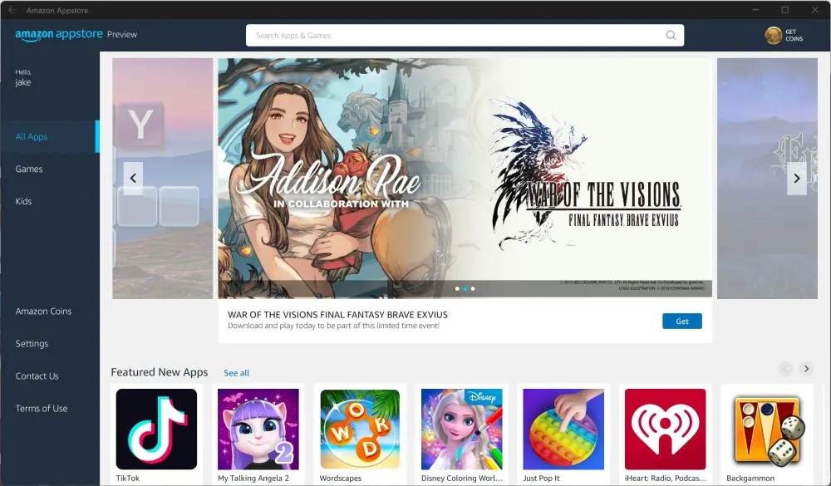831x486 pixels.
Task: Click the Wordscapes name label
Action: tap(340, 478)
